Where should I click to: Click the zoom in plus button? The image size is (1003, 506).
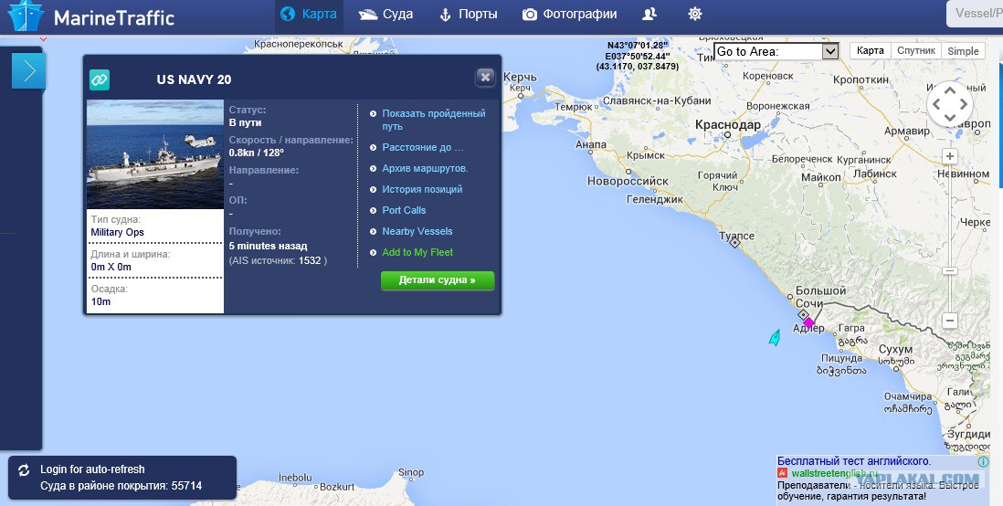click(x=950, y=157)
